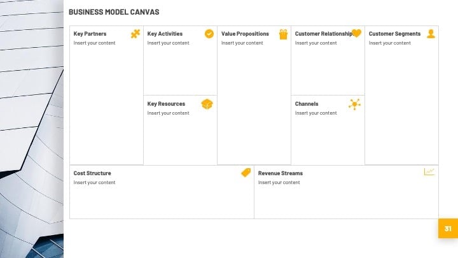Select the heart icon in Customer Relationships
458x258 pixels.
click(x=356, y=33)
